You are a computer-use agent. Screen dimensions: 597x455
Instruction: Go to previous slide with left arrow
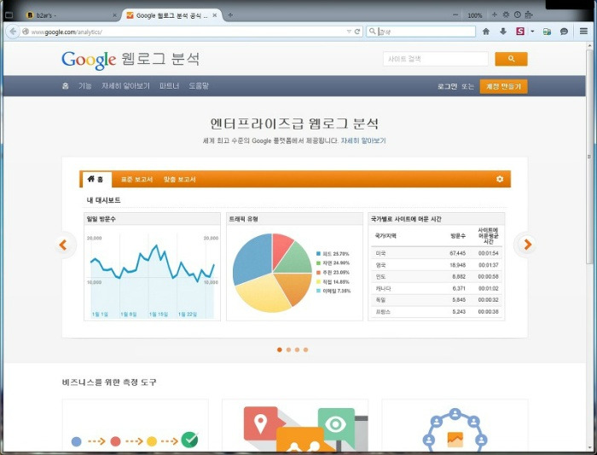[64, 245]
